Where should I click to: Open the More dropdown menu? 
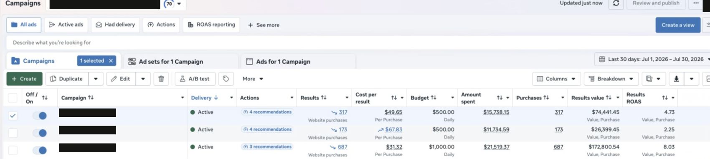253,78
